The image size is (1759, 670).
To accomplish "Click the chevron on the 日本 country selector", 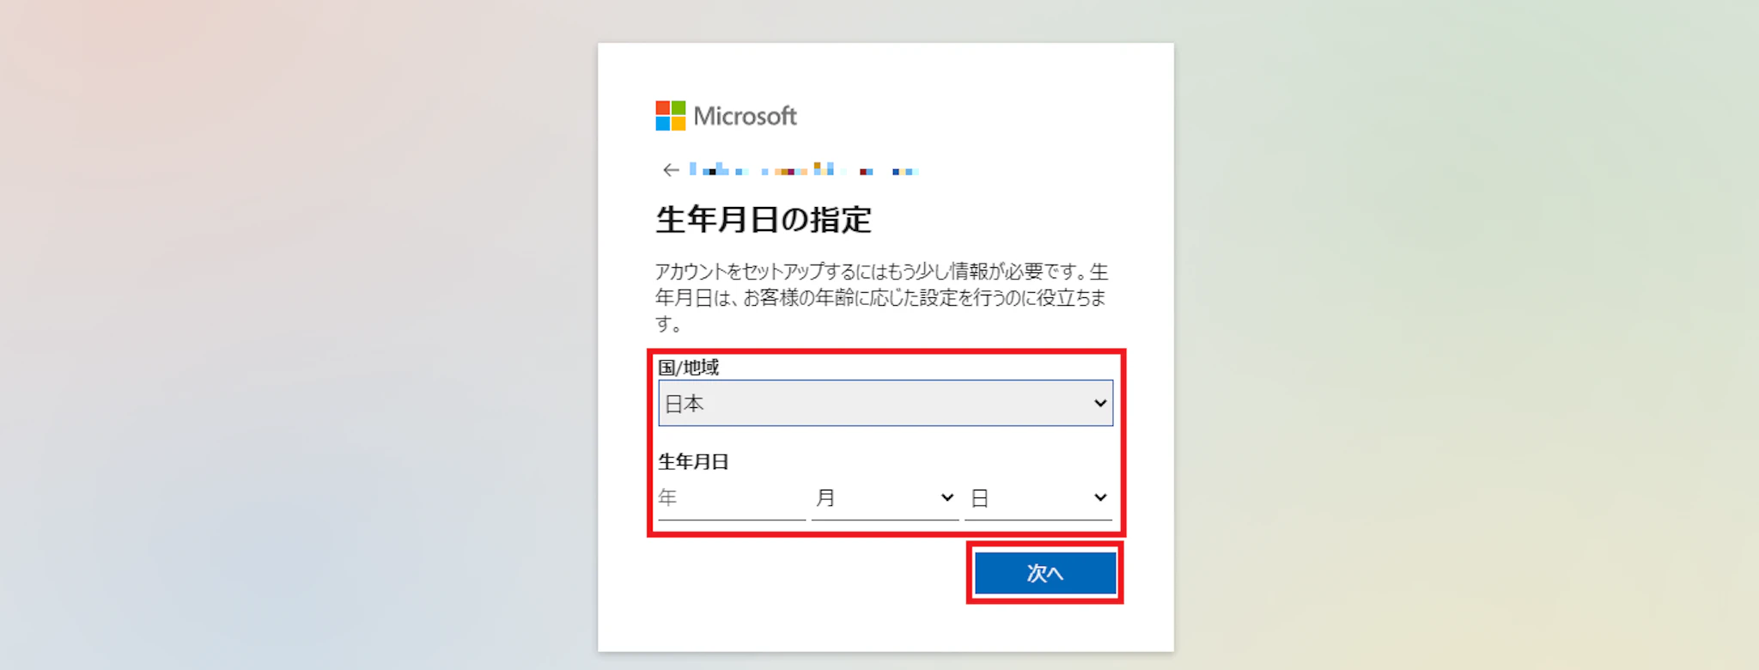I will click(1099, 403).
